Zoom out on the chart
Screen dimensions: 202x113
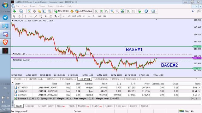tap(117, 11)
